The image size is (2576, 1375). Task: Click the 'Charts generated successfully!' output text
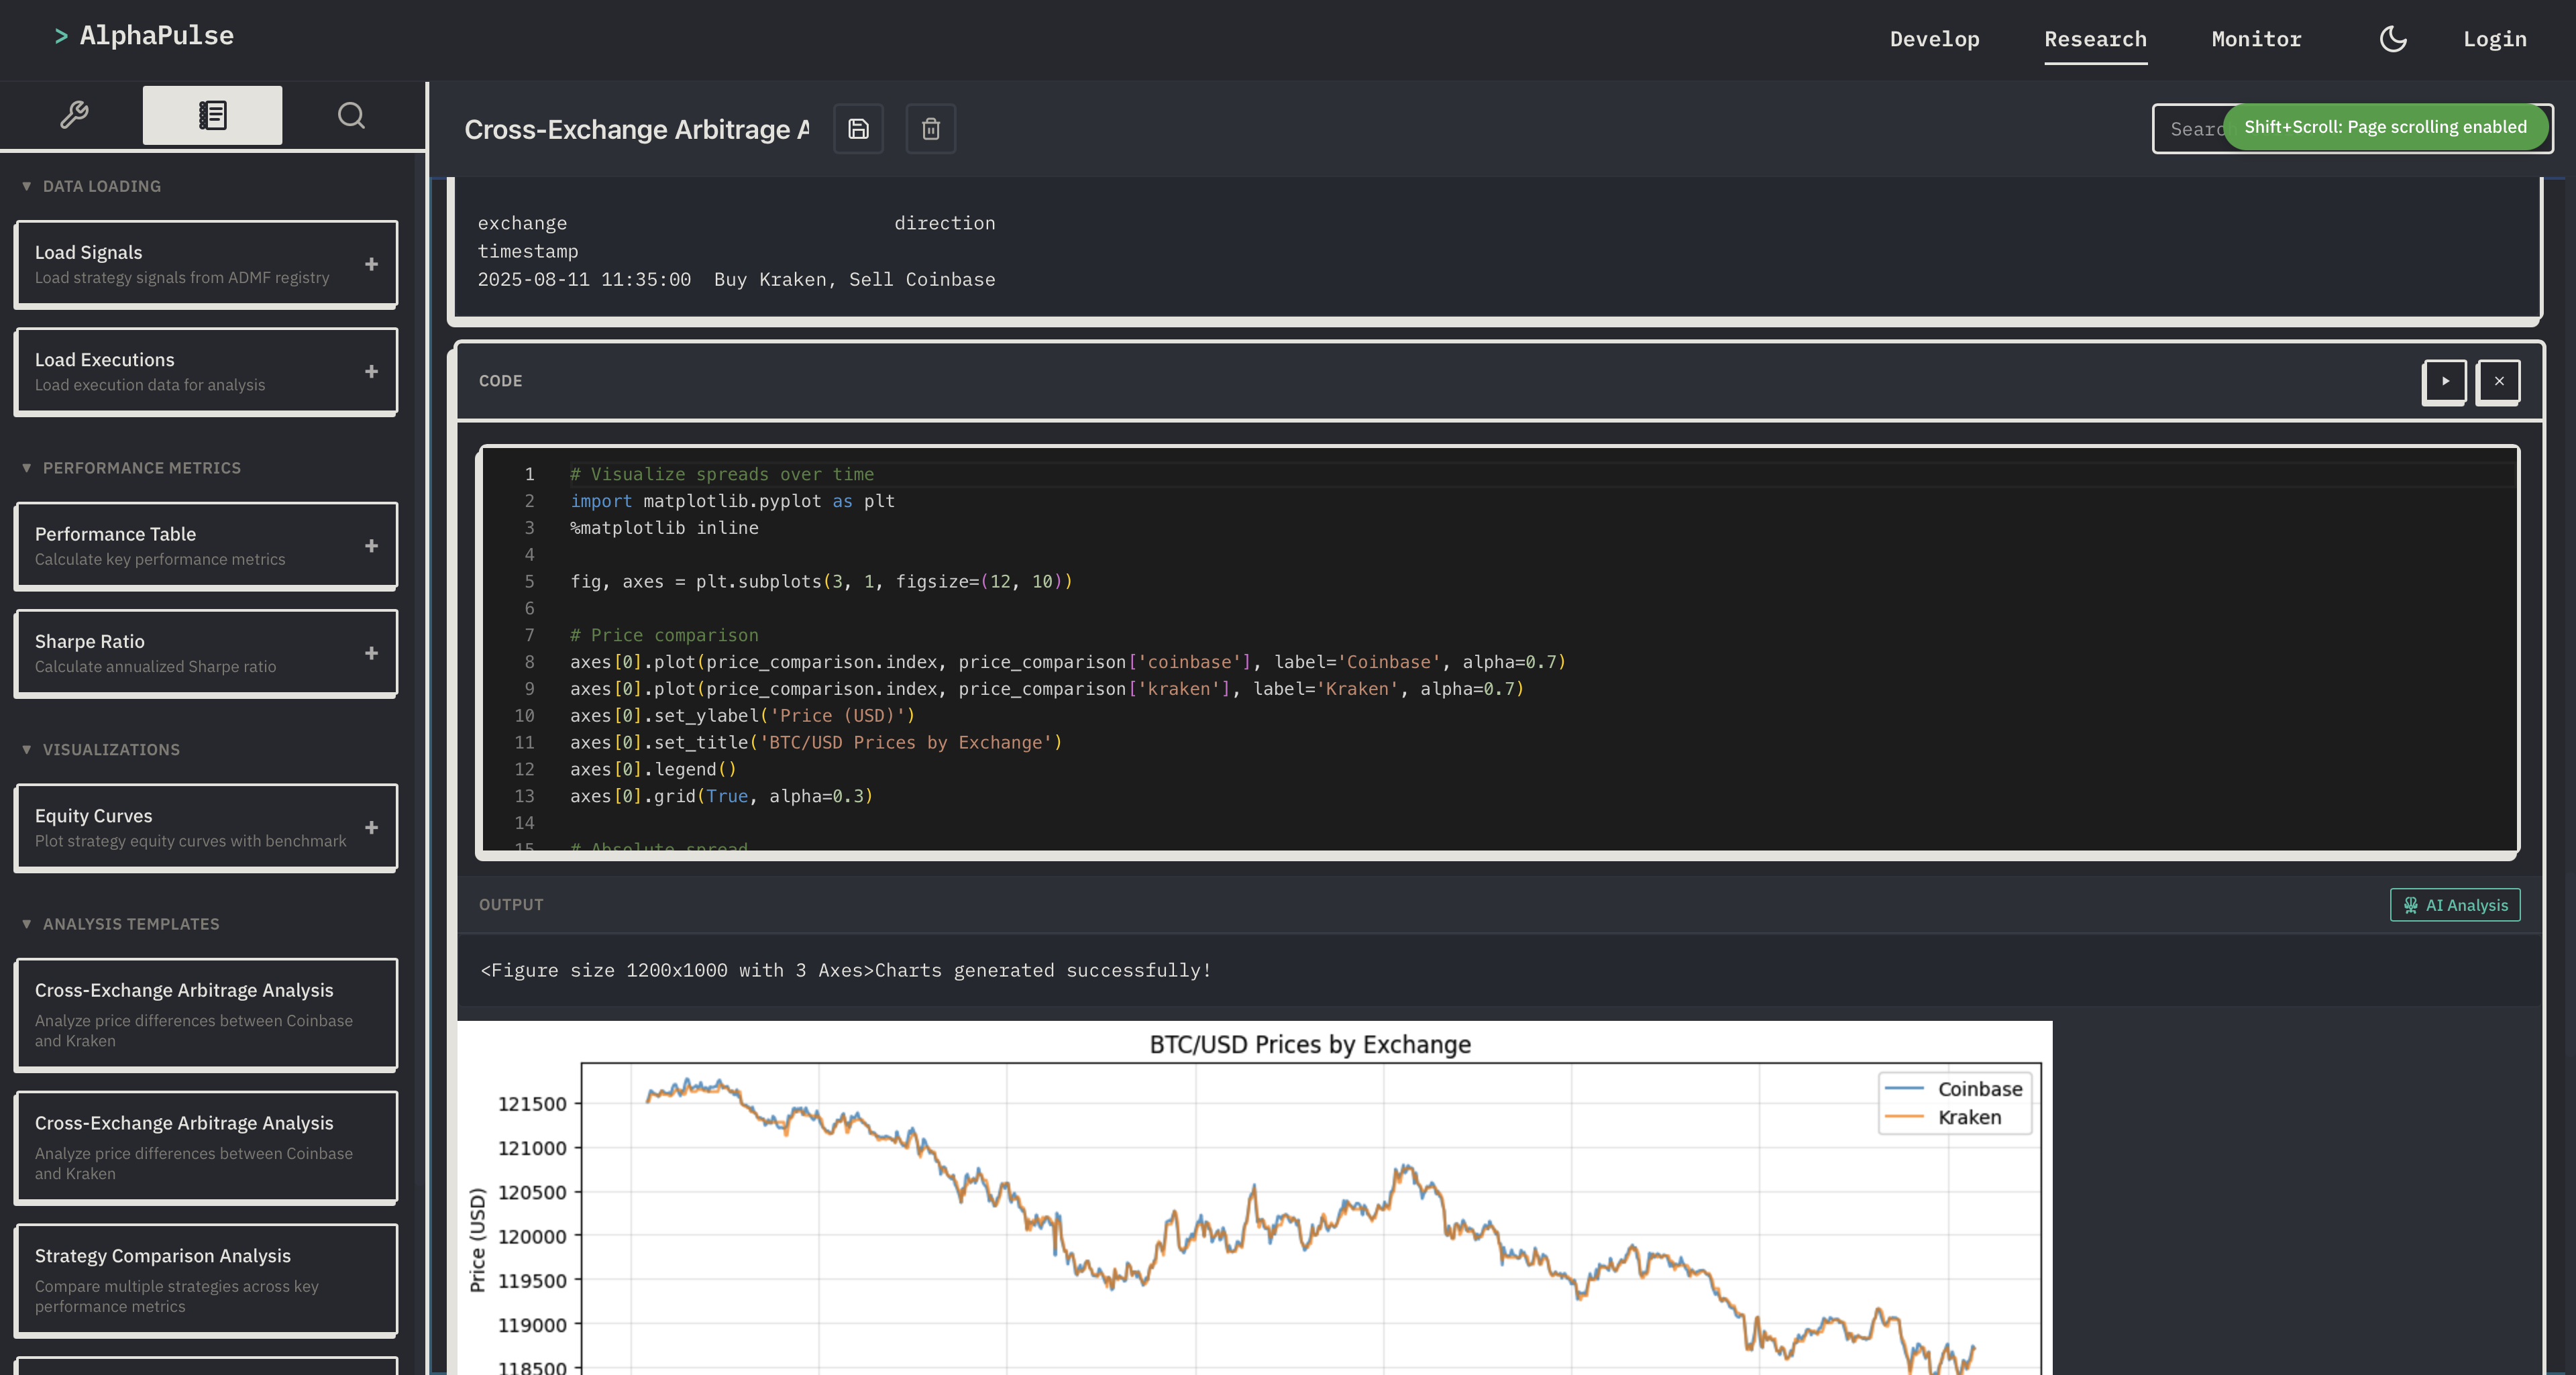pyautogui.click(x=1043, y=971)
